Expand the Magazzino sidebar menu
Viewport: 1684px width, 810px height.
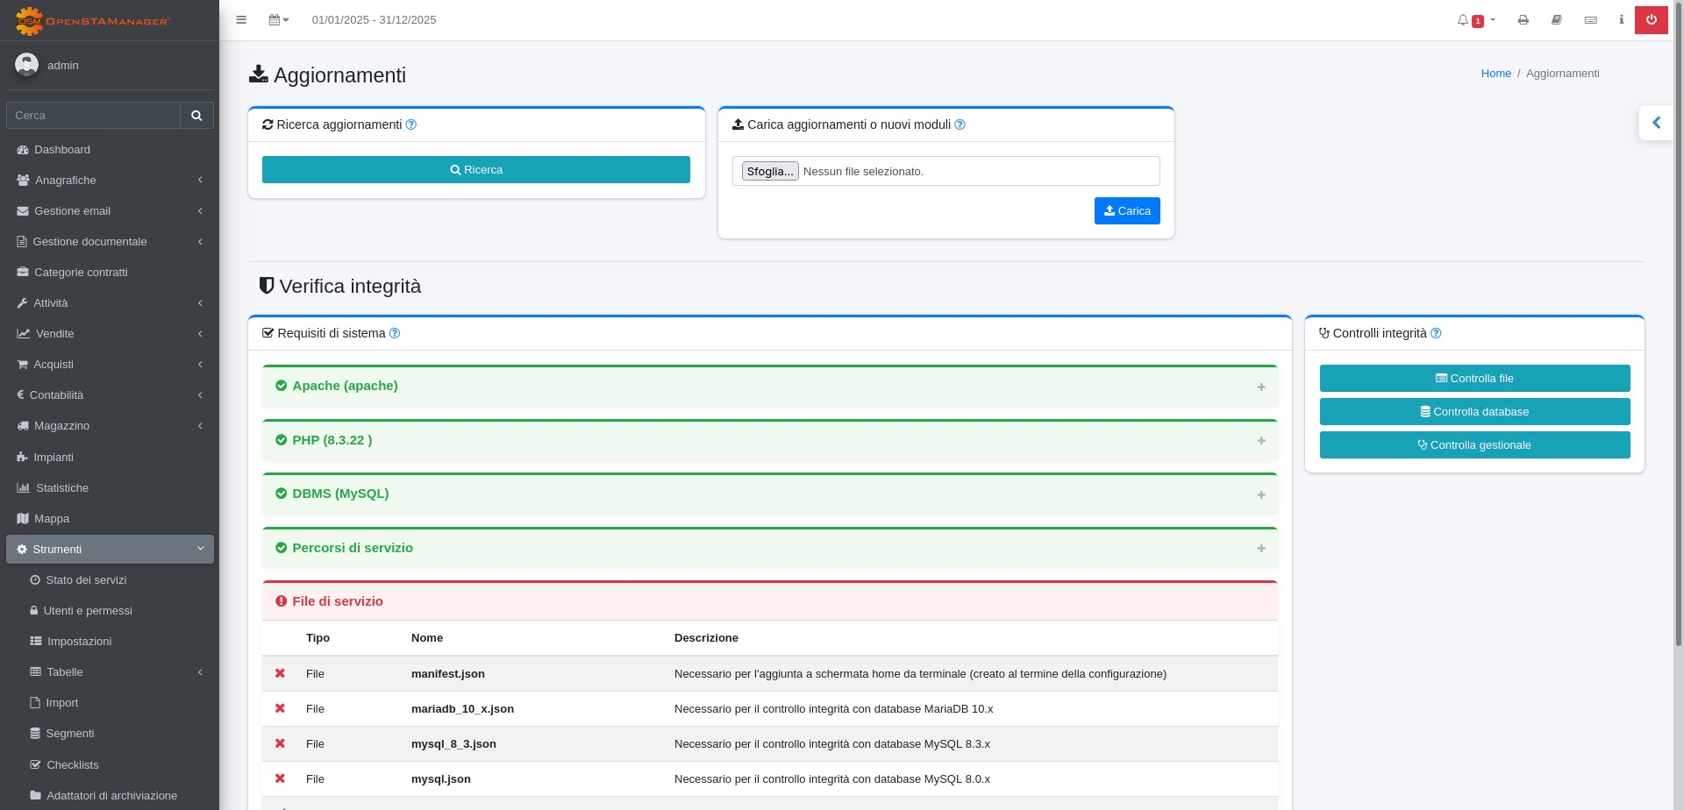click(x=61, y=426)
